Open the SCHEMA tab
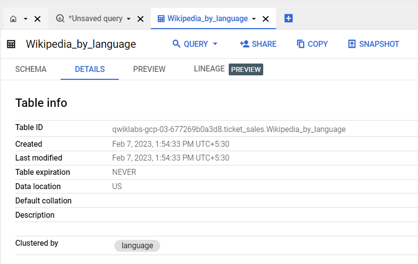This screenshot has height=264, width=418. (31, 69)
